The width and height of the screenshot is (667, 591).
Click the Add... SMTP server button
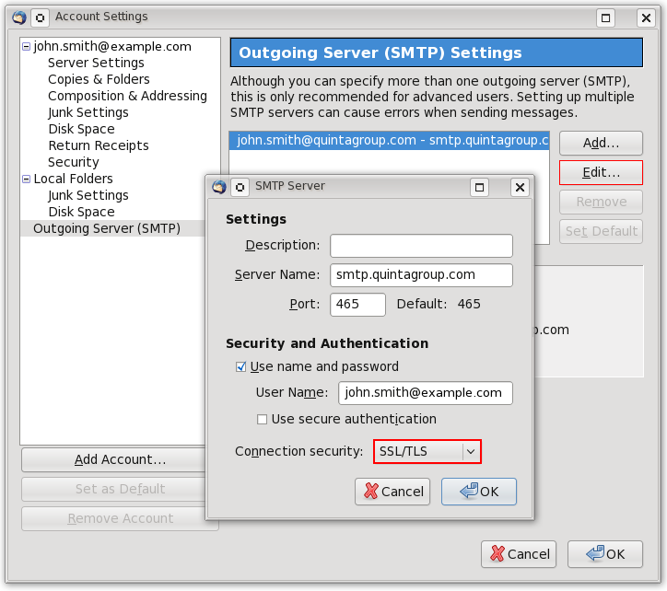601,143
